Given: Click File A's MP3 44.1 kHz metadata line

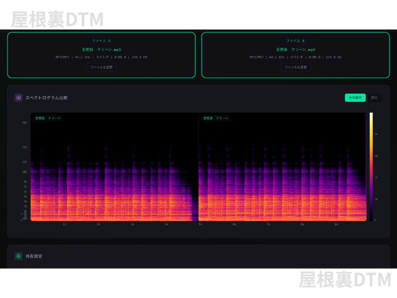Looking at the screenshot, I should (101, 57).
